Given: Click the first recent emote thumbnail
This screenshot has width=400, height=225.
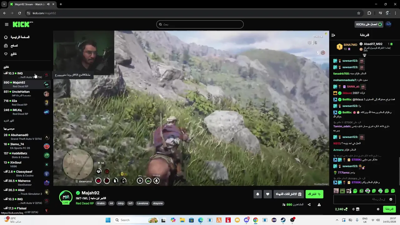Looking at the screenshot, I should (336, 191).
